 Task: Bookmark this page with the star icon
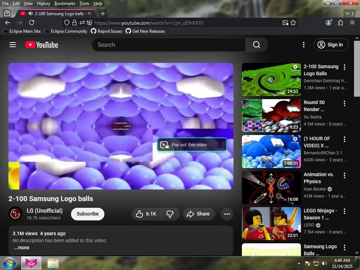[293, 23]
